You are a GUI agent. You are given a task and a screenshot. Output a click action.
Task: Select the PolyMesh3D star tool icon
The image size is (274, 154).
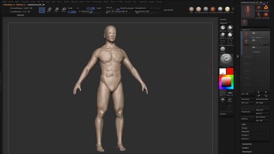tap(259, 8)
